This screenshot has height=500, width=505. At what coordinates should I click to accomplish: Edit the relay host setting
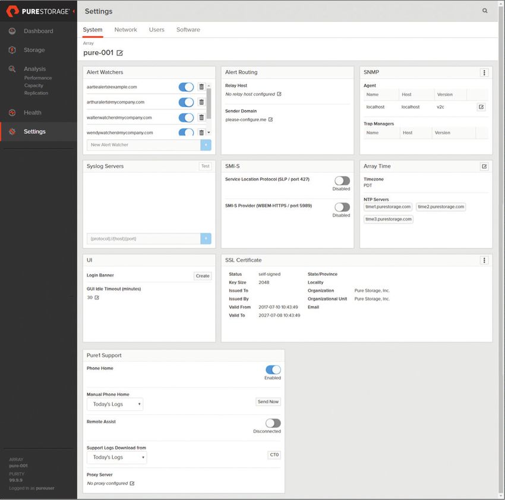(x=279, y=94)
